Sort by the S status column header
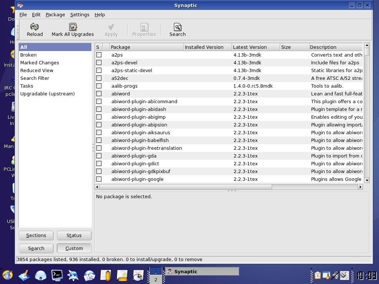 pos(98,47)
